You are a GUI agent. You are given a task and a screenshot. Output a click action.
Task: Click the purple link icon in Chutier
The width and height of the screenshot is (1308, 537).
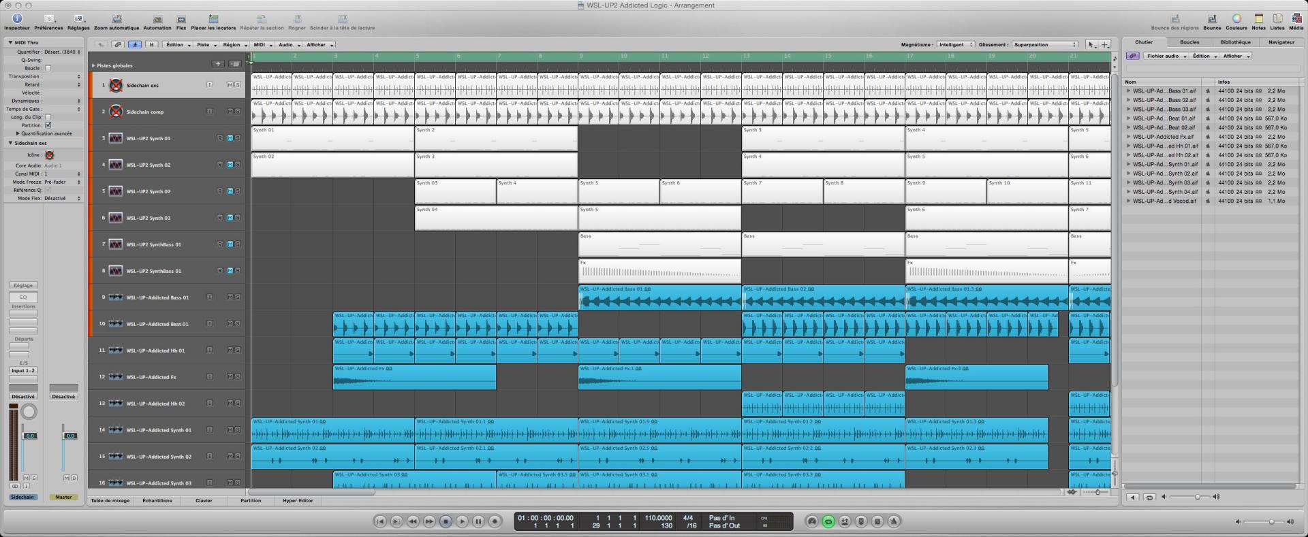(x=1132, y=56)
